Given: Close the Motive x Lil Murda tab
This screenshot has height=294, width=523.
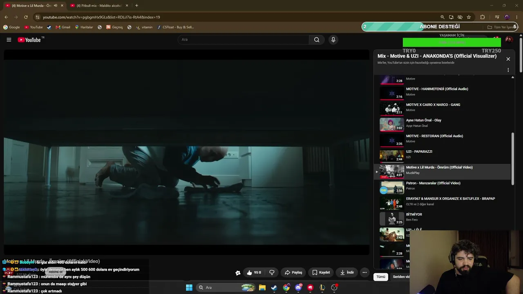Looking at the screenshot, I should (x=62, y=6).
